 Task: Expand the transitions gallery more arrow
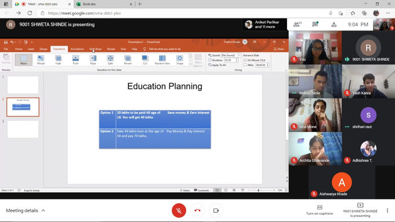(190, 65)
